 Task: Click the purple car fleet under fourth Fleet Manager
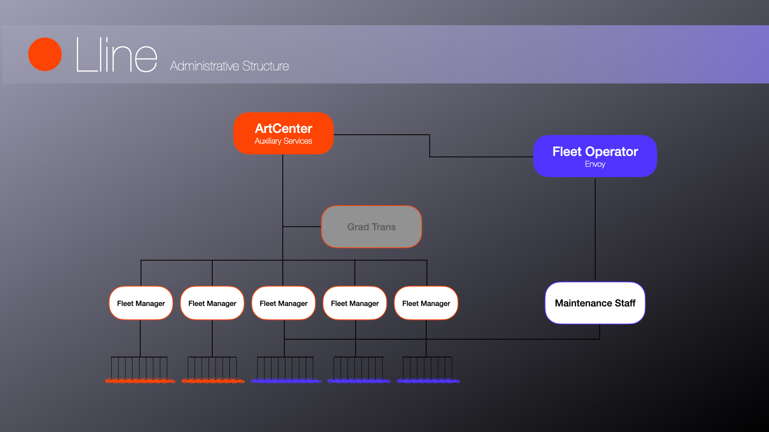coord(359,380)
